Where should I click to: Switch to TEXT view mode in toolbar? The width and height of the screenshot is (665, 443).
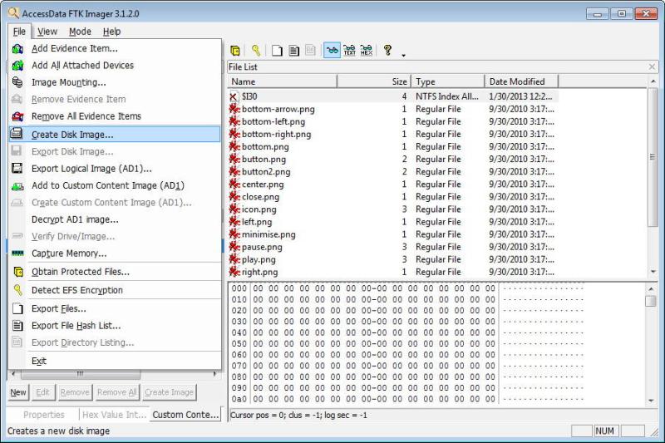(349, 50)
